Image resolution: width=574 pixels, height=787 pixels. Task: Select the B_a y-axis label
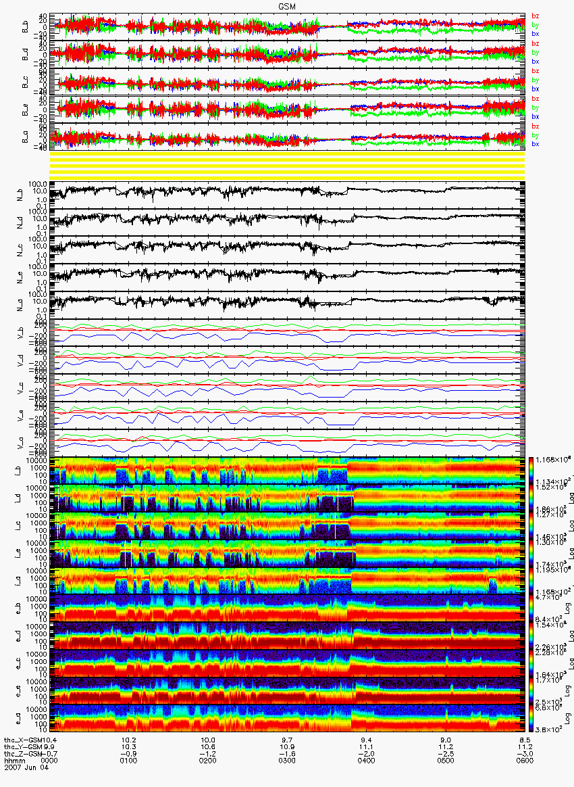coord(24,137)
